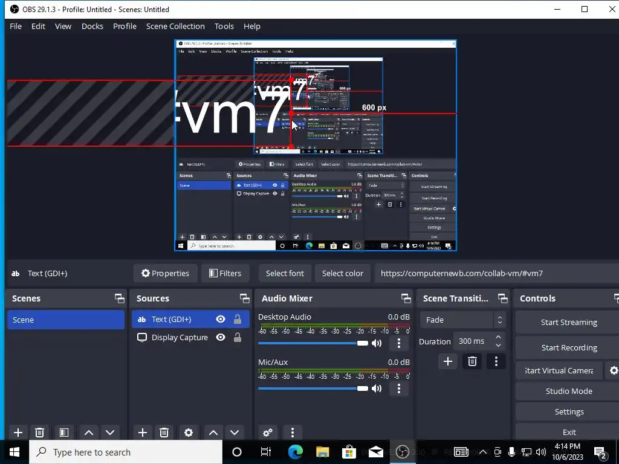Pop out the Audio Mixer dock
The height and width of the screenshot is (464, 619).
[406, 298]
